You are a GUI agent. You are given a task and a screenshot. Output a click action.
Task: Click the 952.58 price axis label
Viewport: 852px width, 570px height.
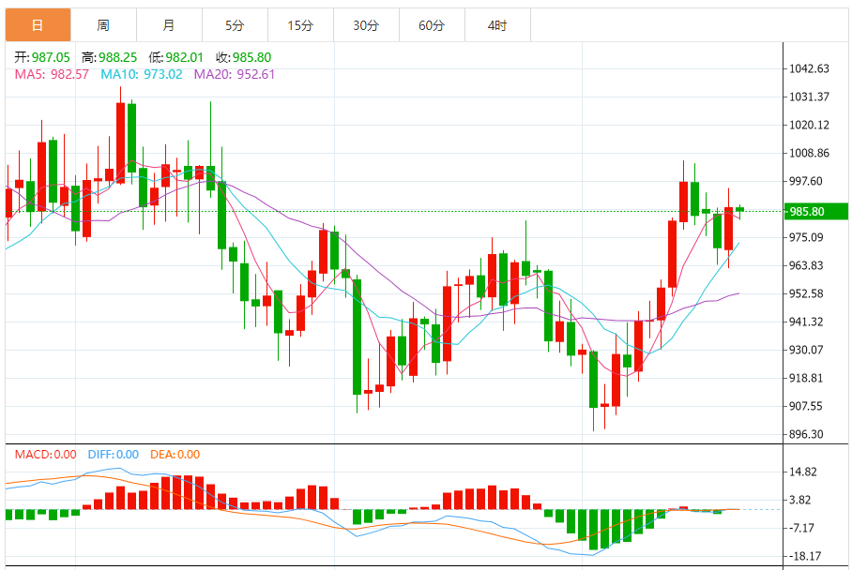[x=806, y=293]
